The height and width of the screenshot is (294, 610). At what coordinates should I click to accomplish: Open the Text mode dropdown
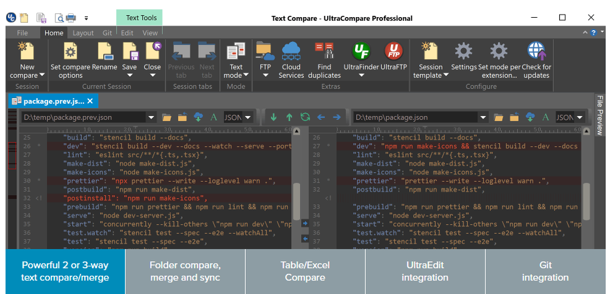coord(235,60)
